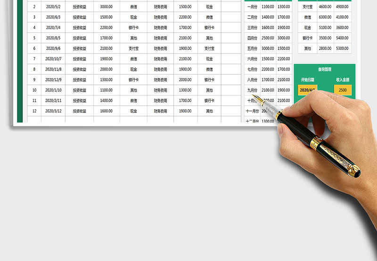Viewport: 377px width, 261px height.
Task: Select the date cell 2020/3/12
Action: pos(53,111)
